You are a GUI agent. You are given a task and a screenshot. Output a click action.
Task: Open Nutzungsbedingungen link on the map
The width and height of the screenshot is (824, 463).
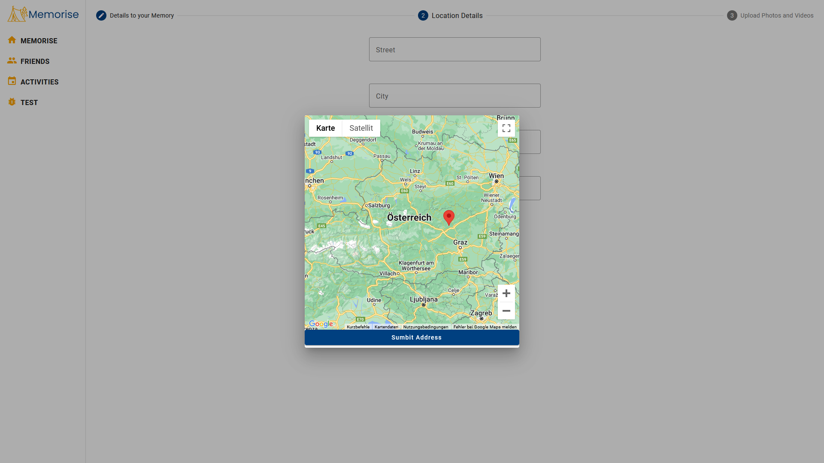(x=425, y=327)
